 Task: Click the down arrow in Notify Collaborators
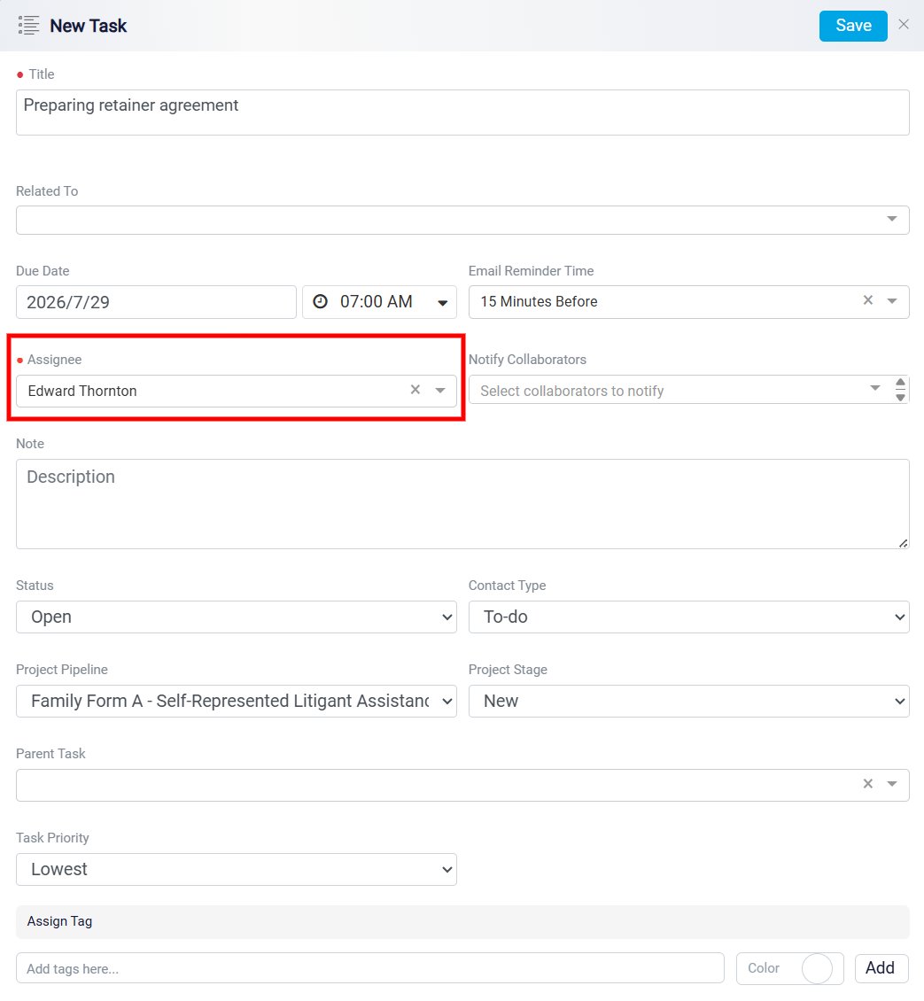(900, 397)
